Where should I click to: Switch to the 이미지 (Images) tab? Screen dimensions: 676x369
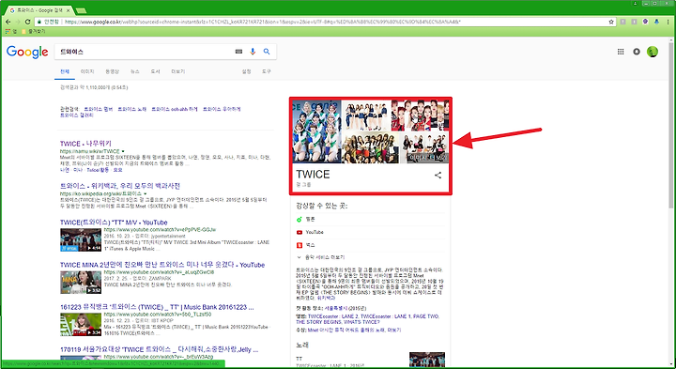tap(87, 71)
